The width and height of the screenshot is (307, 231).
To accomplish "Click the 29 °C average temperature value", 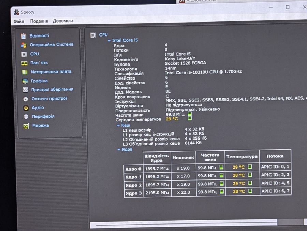I will point(172,119).
